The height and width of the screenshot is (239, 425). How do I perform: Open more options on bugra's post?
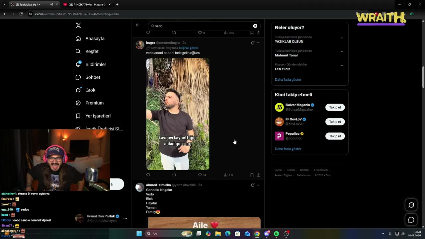[259, 43]
